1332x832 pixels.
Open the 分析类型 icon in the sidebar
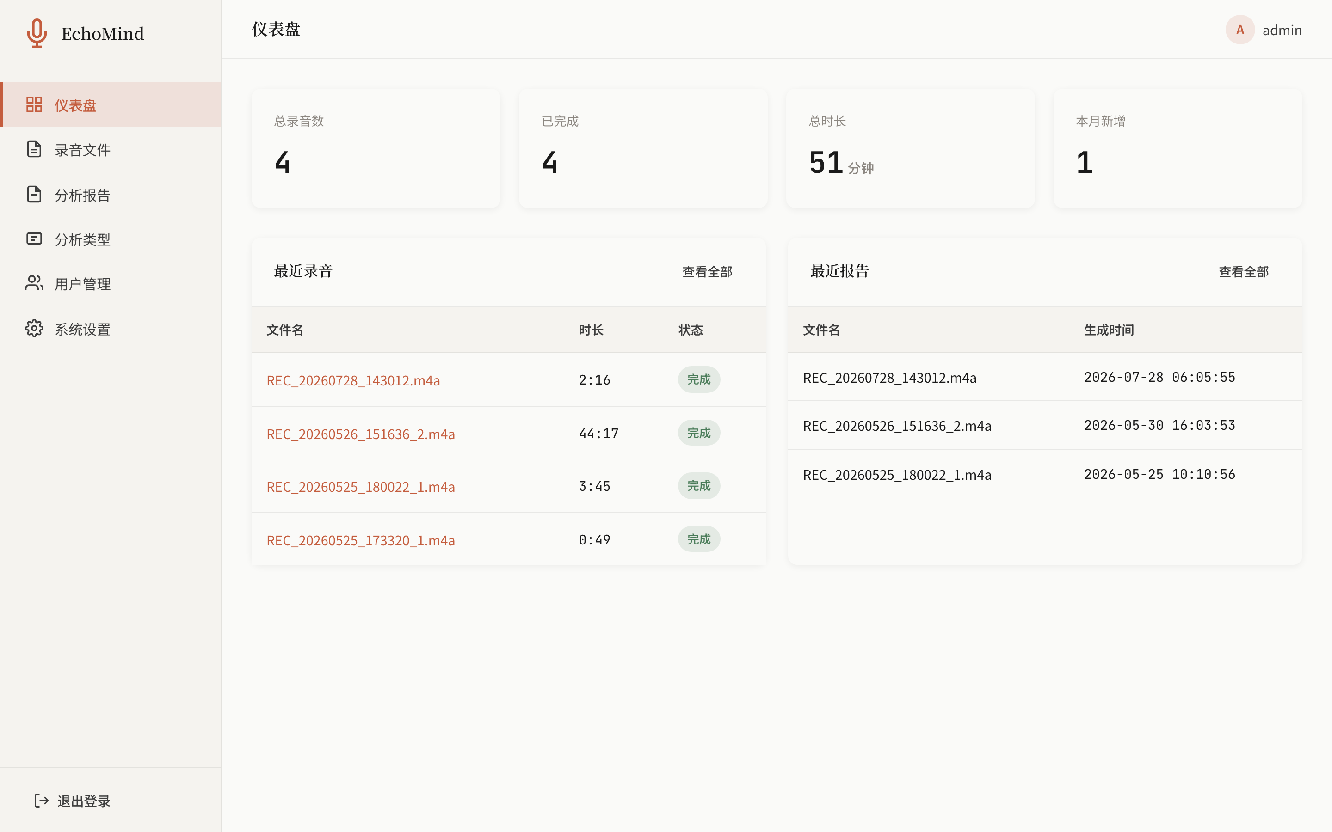coord(34,239)
